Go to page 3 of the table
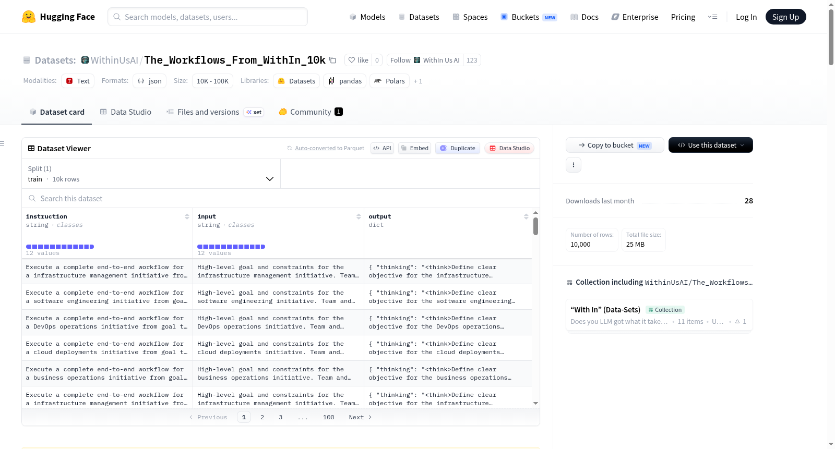 point(280,417)
